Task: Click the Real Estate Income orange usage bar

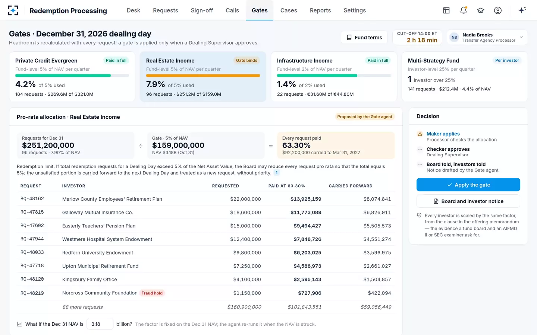Action: point(203,76)
